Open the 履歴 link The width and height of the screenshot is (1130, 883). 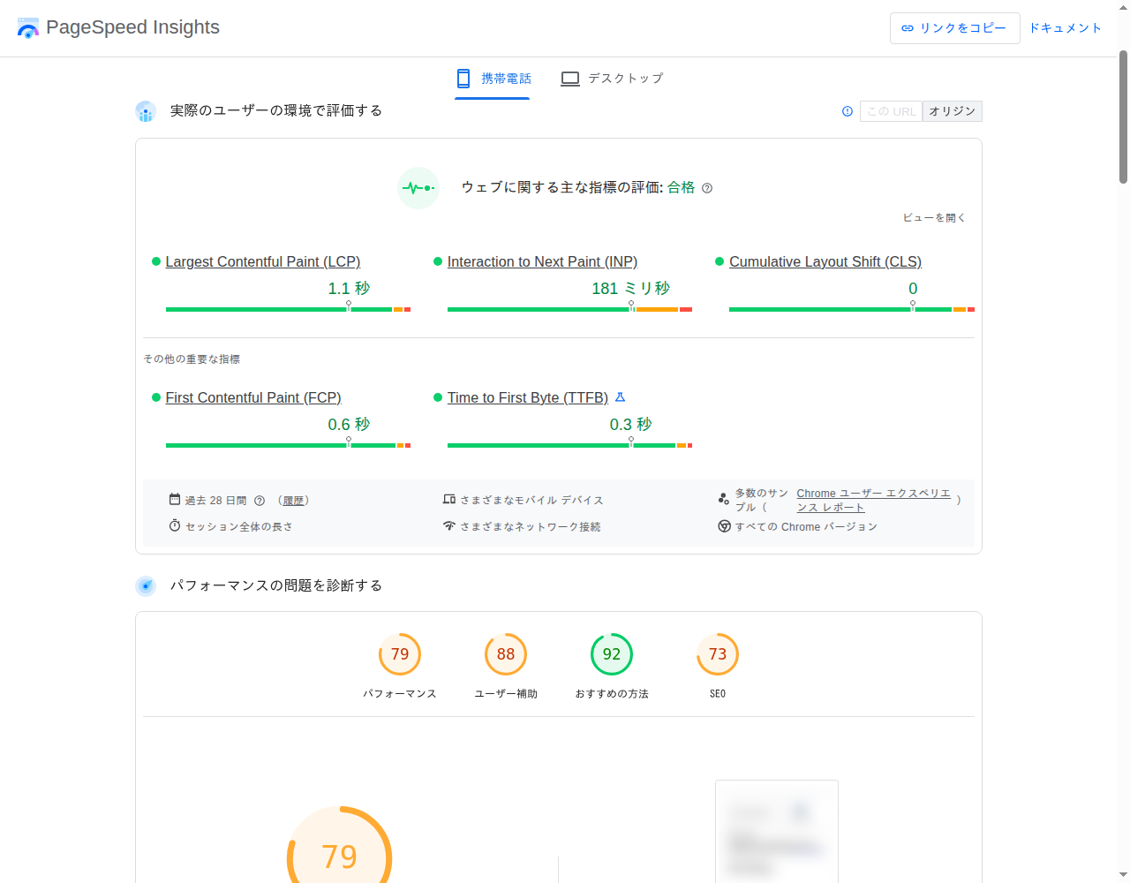(296, 500)
